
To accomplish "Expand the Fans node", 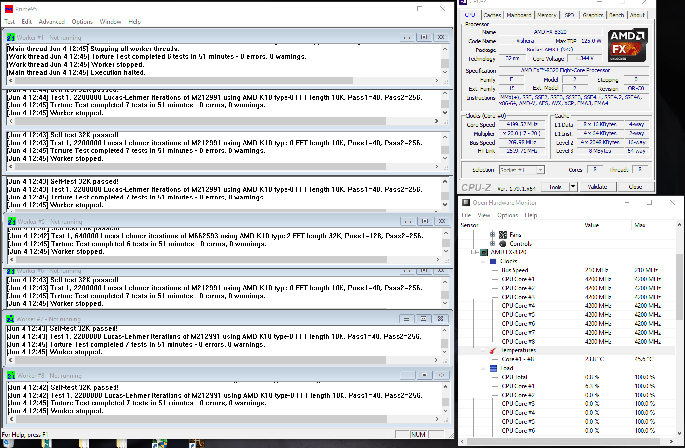I will click(492, 235).
